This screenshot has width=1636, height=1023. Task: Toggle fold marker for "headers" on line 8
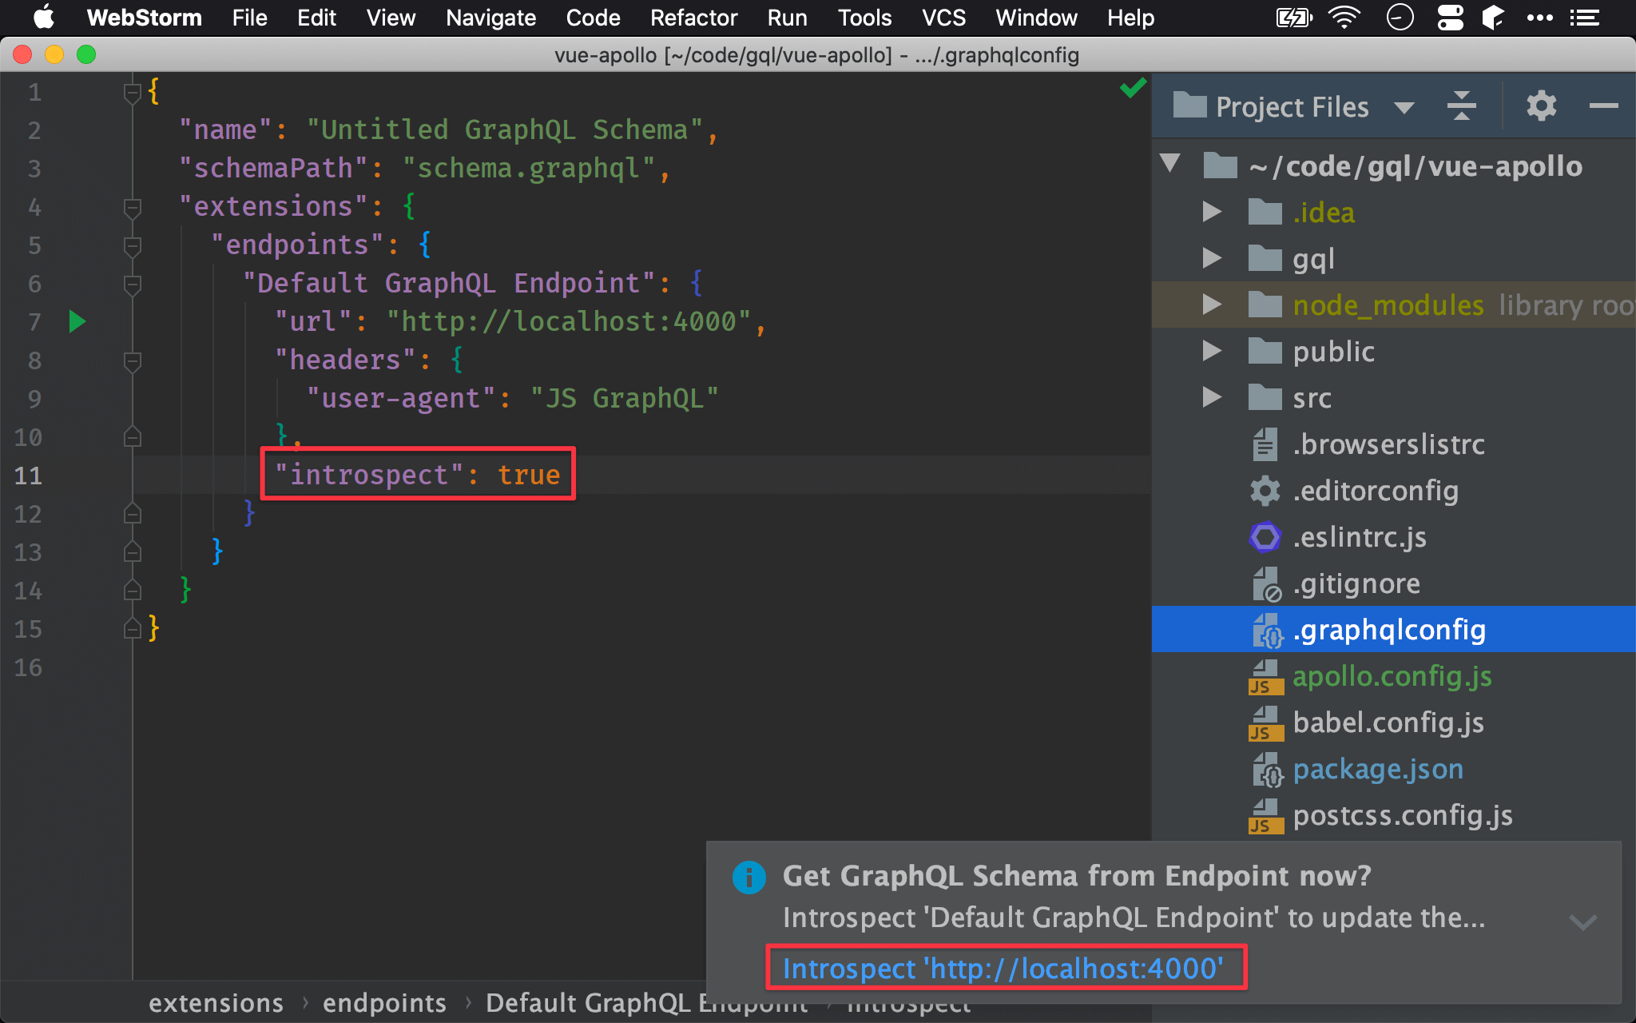click(133, 361)
